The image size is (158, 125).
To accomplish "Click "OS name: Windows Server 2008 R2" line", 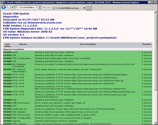I will click(28, 32).
